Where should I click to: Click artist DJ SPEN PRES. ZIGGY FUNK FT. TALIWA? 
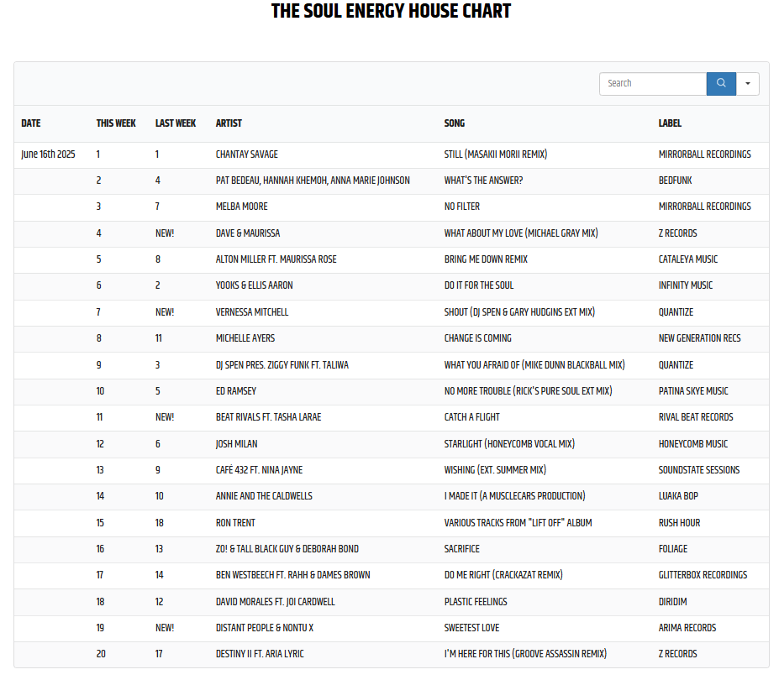point(282,365)
